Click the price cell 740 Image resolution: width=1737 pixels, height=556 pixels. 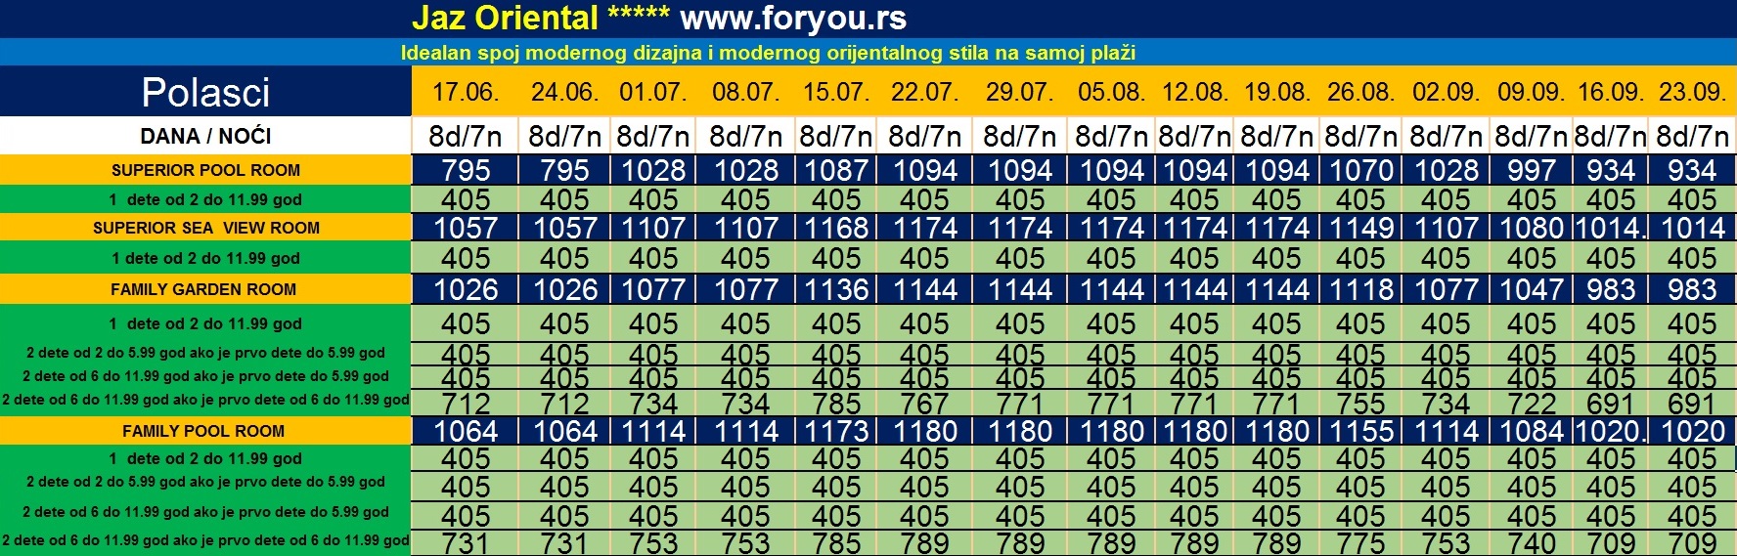[x=1530, y=542]
